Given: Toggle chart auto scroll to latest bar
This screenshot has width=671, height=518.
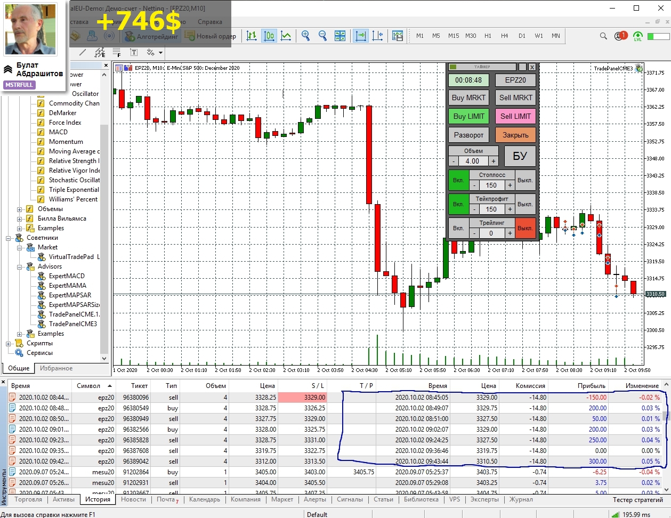Looking at the screenshot, I should click(x=361, y=36).
